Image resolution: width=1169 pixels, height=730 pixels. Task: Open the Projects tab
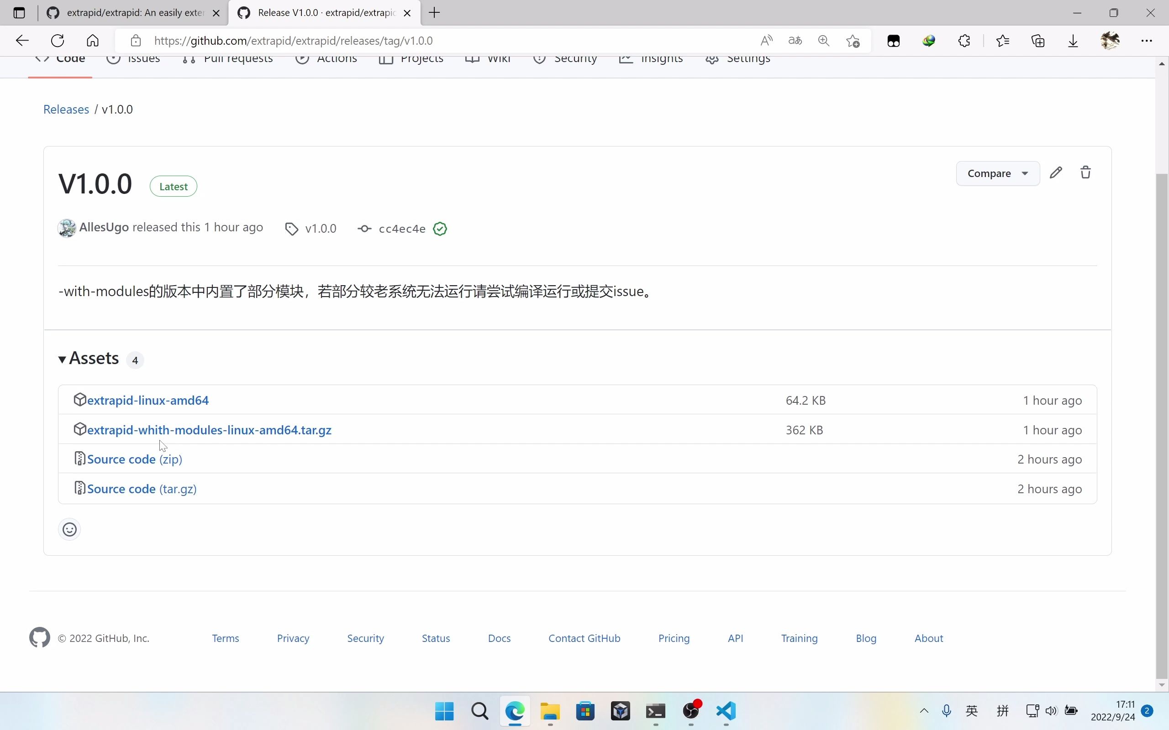point(411,59)
